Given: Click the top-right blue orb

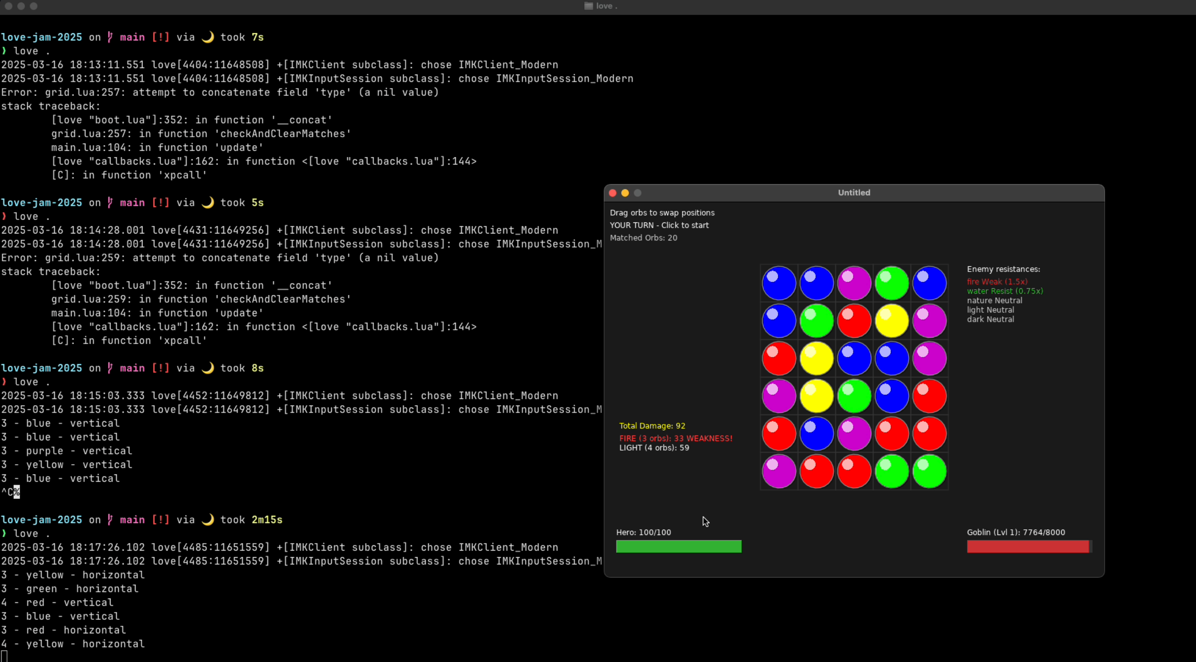Looking at the screenshot, I should tap(929, 283).
